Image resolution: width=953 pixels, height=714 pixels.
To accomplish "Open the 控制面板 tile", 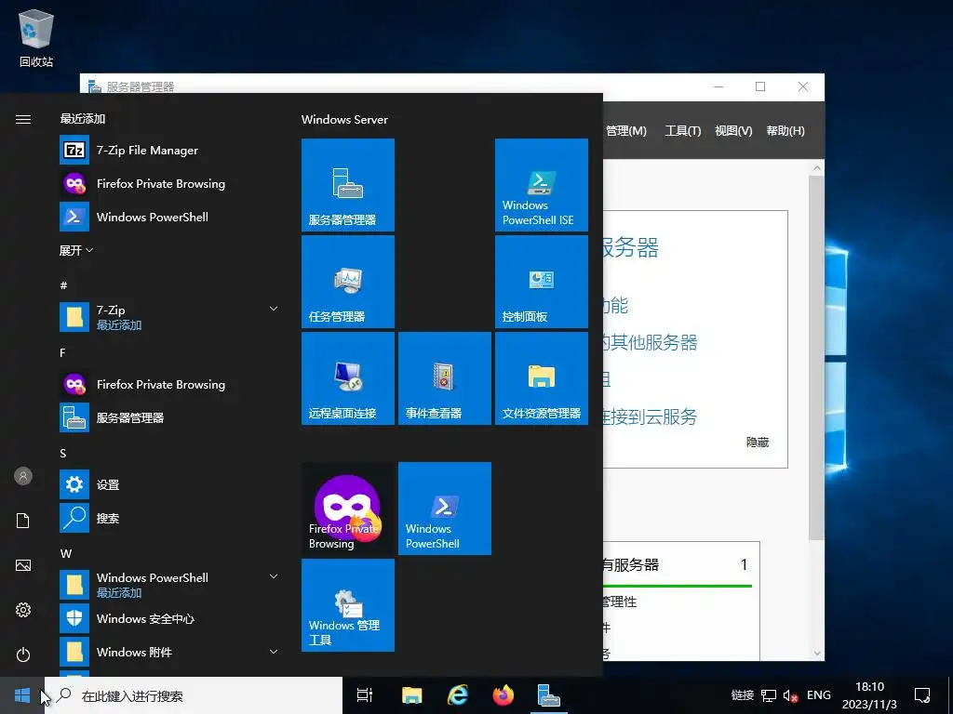I will pyautogui.click(x=542, y=281).
